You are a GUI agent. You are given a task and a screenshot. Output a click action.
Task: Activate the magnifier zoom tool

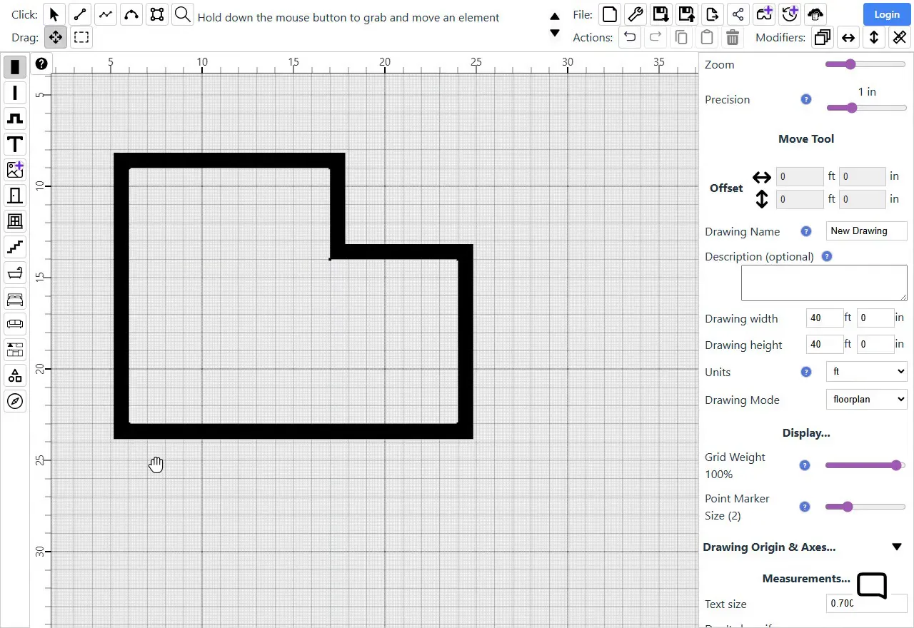tap(183, 14)
